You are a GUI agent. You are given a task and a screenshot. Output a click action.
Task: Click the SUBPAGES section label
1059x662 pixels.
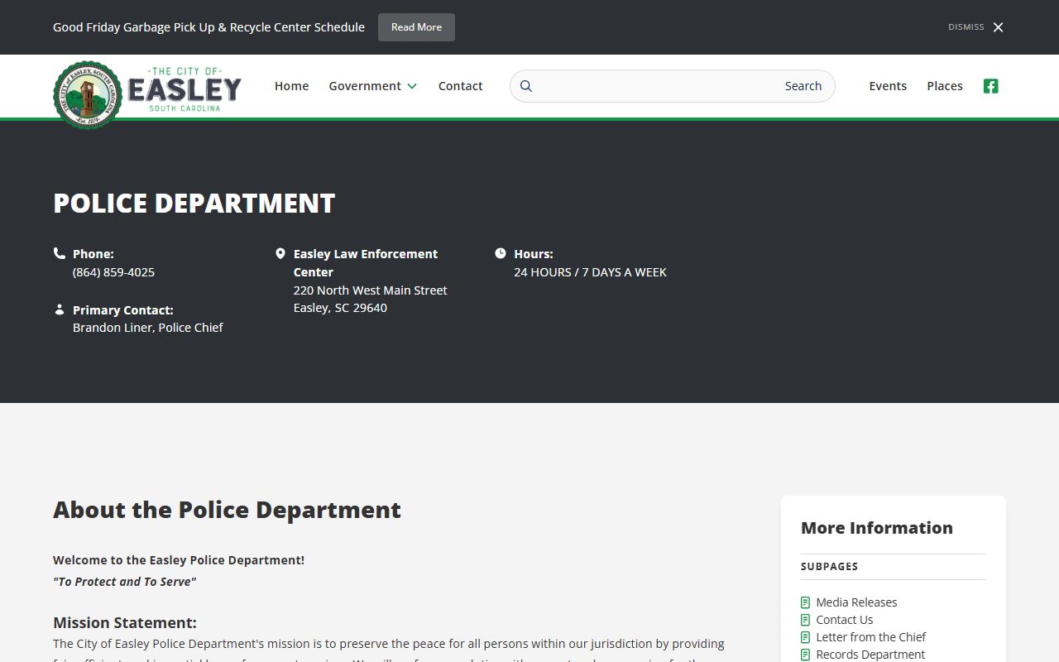coord(829,567)
